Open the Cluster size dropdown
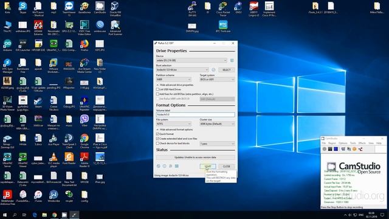 point(217,123)
